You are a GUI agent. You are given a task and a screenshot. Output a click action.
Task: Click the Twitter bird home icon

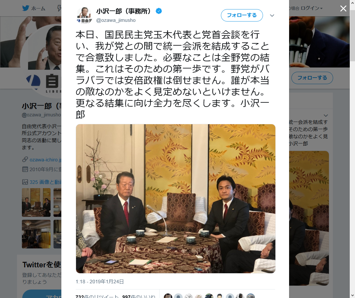[25, 8]
